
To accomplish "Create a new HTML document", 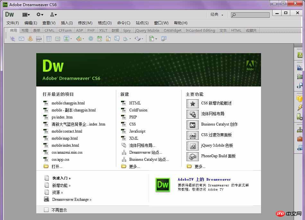I will (x=135, y=103).
